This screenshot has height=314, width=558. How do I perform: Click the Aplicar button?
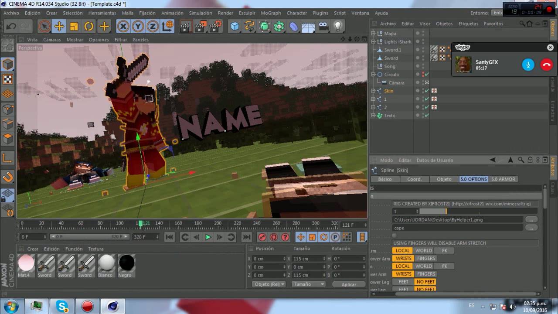pyautogui.click(x=349, y=284)
